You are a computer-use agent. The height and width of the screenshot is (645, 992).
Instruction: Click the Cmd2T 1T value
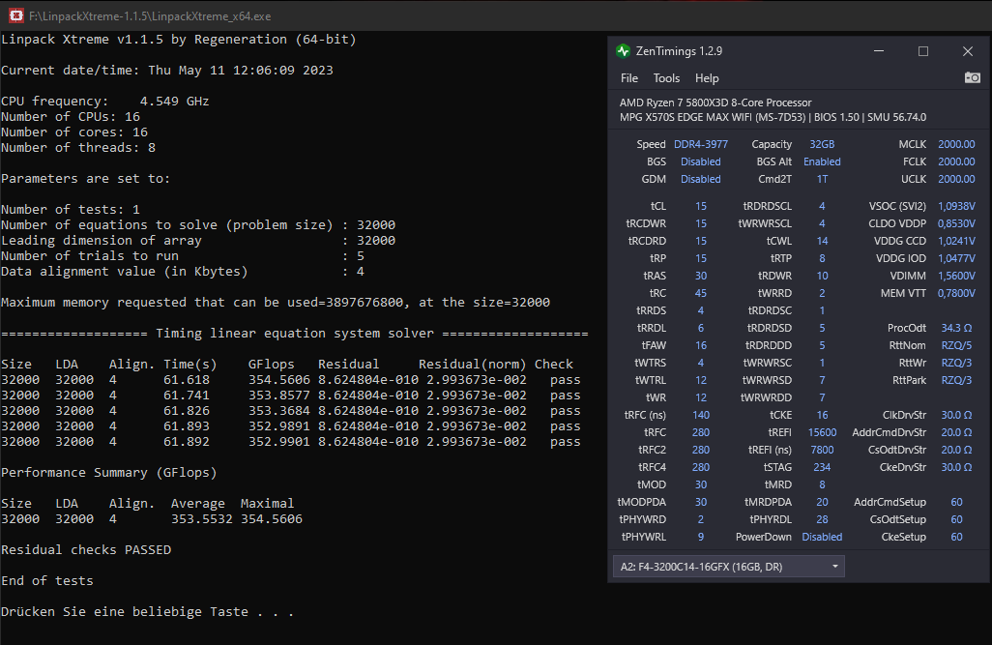coord(822,179)
